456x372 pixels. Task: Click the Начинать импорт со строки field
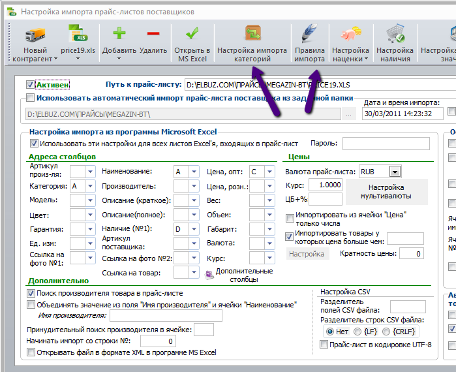(159, 341)
